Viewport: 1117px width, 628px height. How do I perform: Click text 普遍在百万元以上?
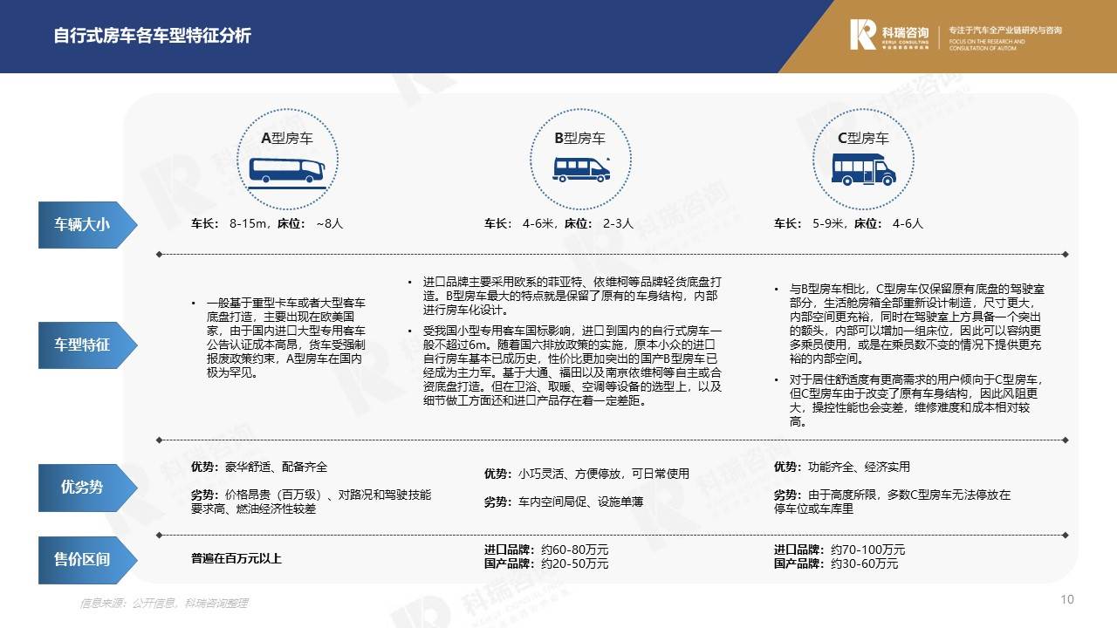pyautogui.click(x=236, y=558)
